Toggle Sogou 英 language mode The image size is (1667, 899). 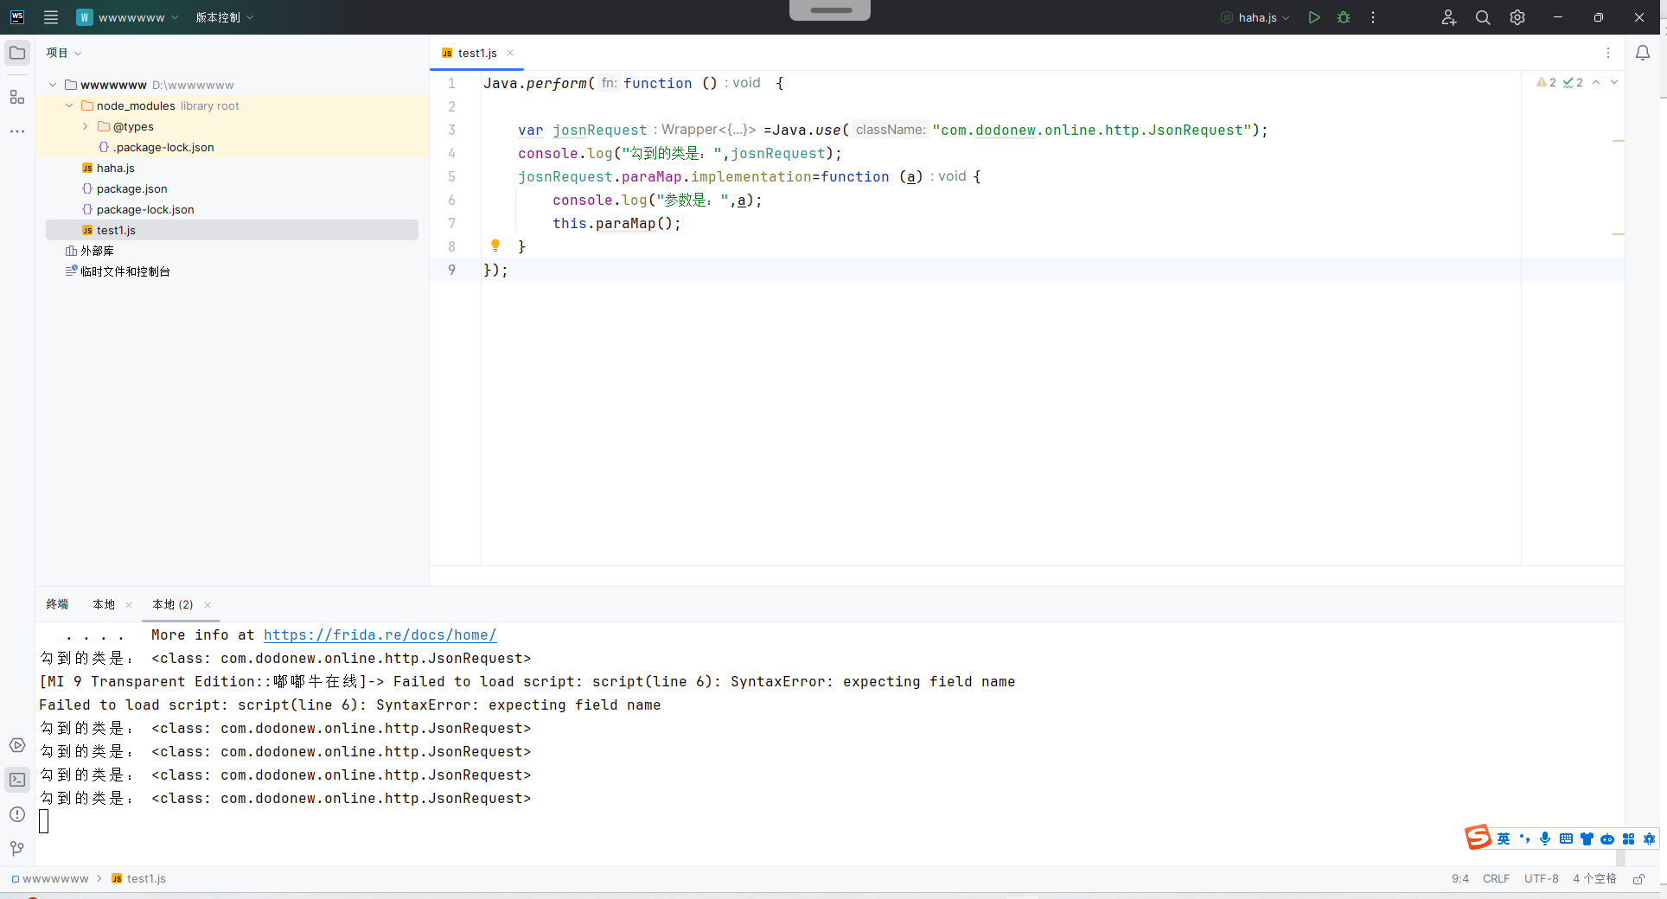[x=1504, y=838]
